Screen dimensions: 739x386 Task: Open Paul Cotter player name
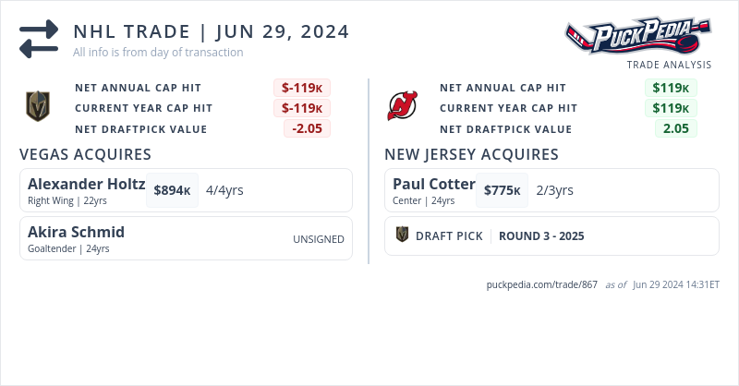[433, 184]
